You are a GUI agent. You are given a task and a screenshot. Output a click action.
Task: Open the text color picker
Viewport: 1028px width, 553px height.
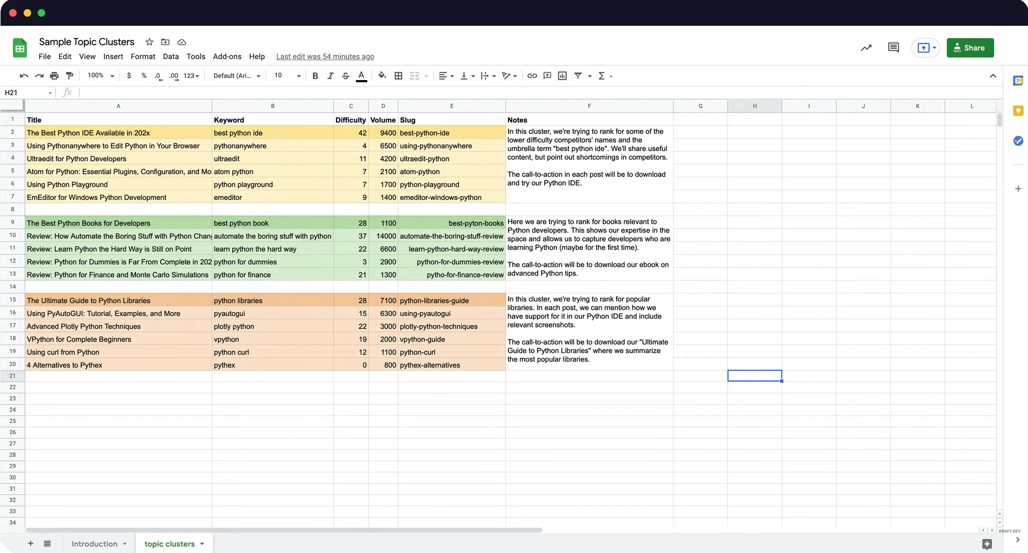362,76
